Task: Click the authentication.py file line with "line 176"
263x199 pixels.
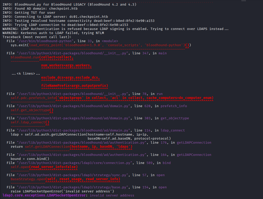Action: (x=109, y=143)
